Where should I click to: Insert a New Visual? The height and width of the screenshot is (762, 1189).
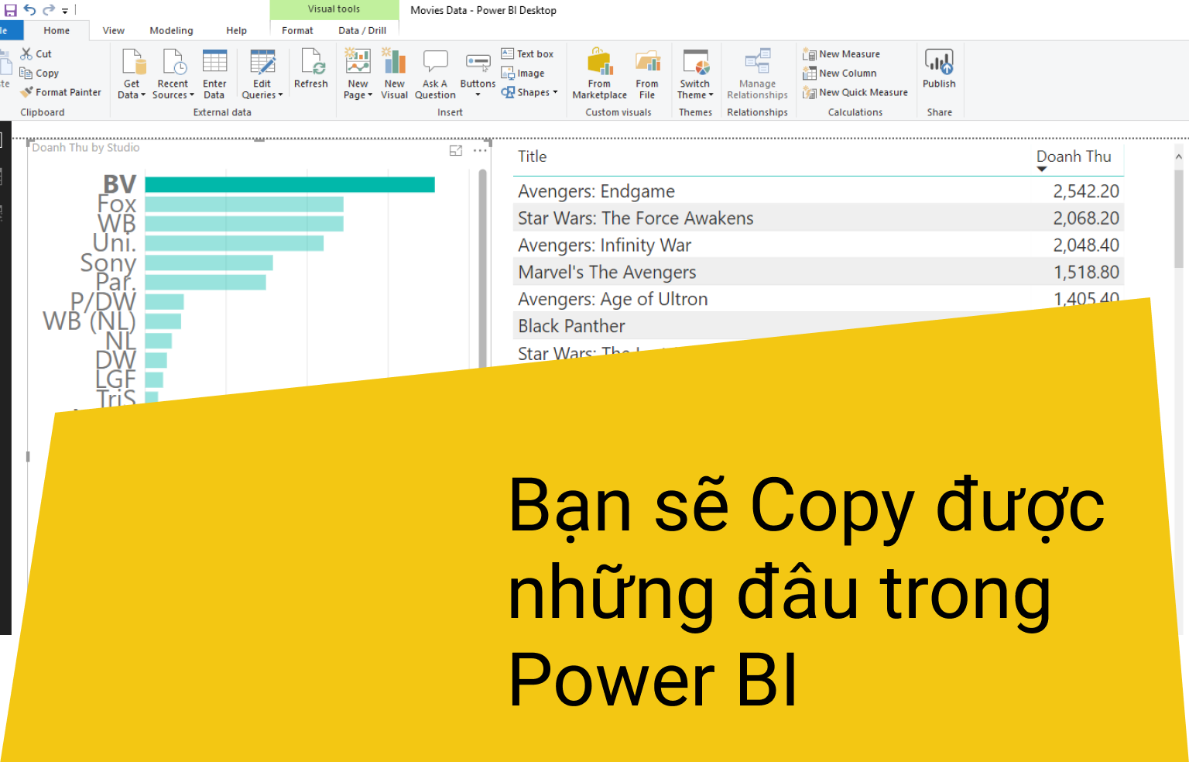pos(394,74)
